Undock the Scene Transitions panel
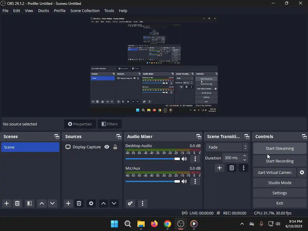Image resolution: width=308 pixels, height=231 pixels. coord(247,137)
